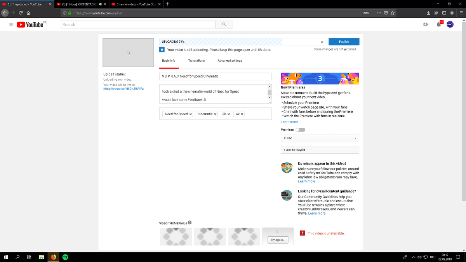Select the third video thumbnail option
The image size is (466, 262).
(x=244, y=236)
